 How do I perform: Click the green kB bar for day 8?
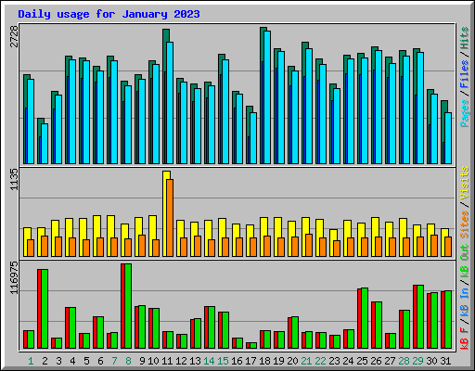[128, 306]
